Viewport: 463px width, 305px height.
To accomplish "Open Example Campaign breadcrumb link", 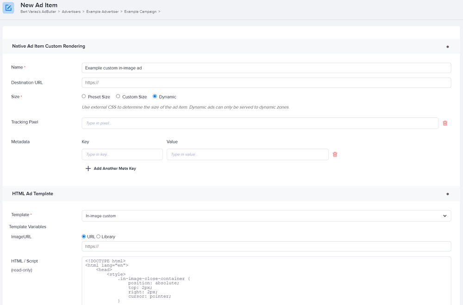I will click(x=140, y=12).
